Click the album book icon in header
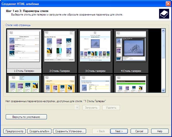This screenshot has height=137, width=172. pos(164,14)
